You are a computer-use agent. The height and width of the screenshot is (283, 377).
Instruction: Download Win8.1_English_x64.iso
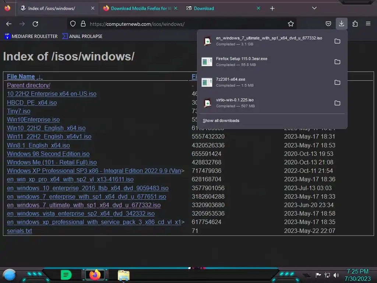38,145
